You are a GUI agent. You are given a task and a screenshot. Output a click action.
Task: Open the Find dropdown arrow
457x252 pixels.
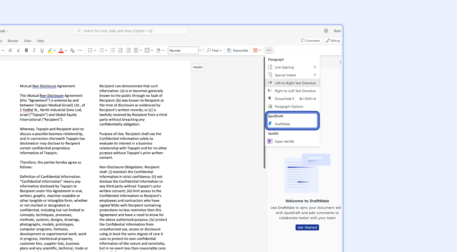[221, 51]
